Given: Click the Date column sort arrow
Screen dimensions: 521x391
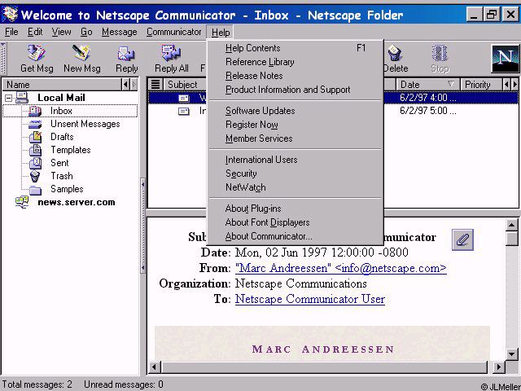Looking at the screenshot, I should [450, 84].
